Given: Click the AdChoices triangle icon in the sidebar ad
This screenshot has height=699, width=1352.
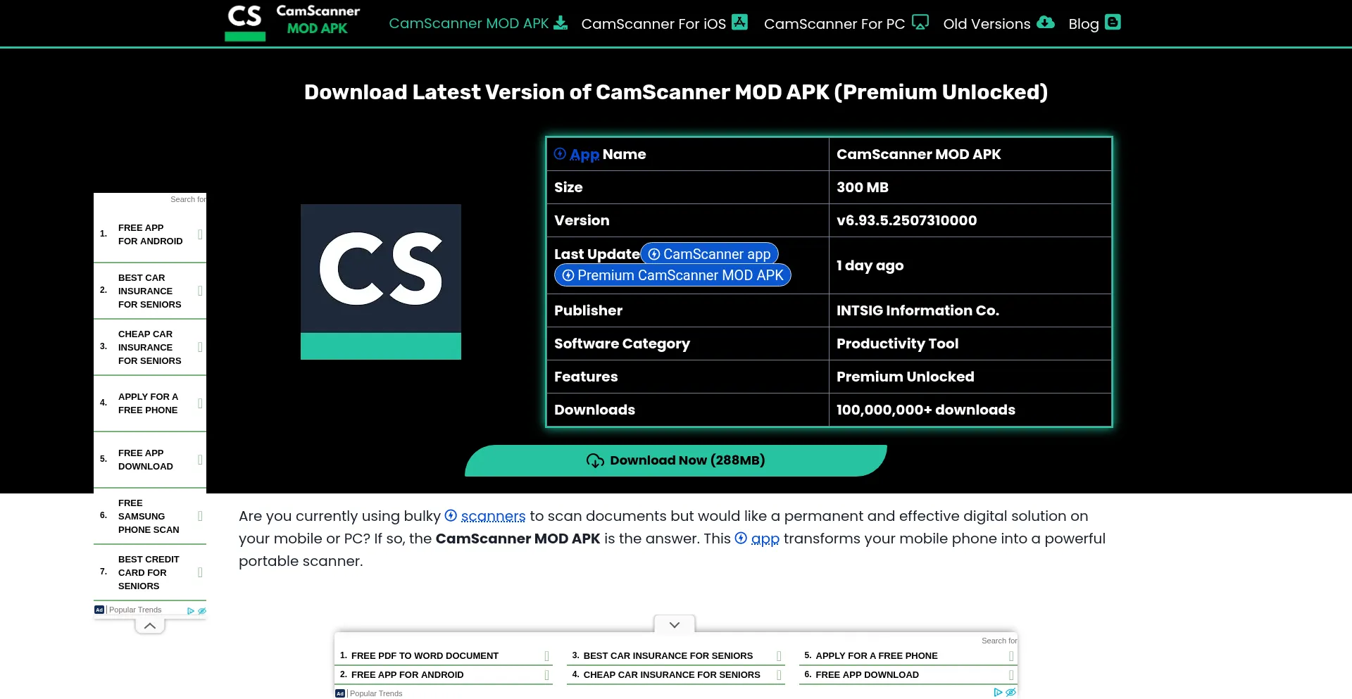Looking at the screenshot, I should coord(190,611).
